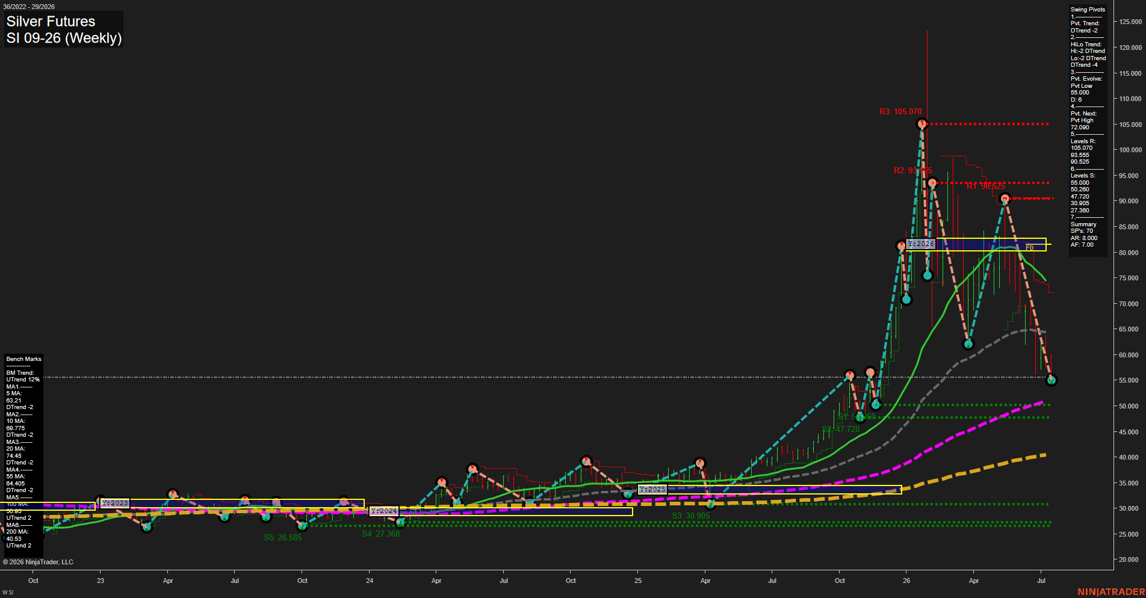
Task: Click the AF: 7.00 summary value
Action: click(x=1082, y=245)
